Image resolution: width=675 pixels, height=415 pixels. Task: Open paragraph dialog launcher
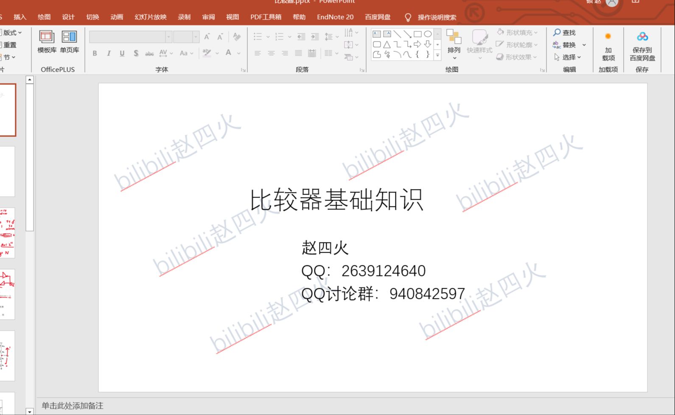tap(362, 70)
